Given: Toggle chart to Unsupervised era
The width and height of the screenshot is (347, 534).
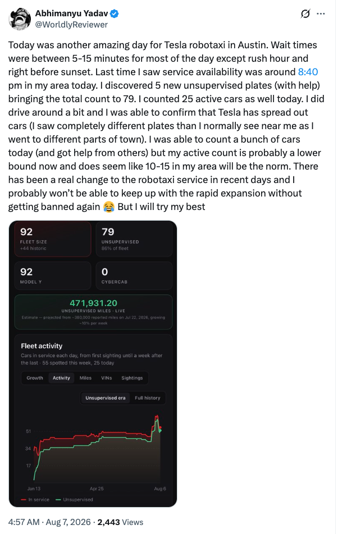Looking at the screenshot, I should tap(105, 398).
